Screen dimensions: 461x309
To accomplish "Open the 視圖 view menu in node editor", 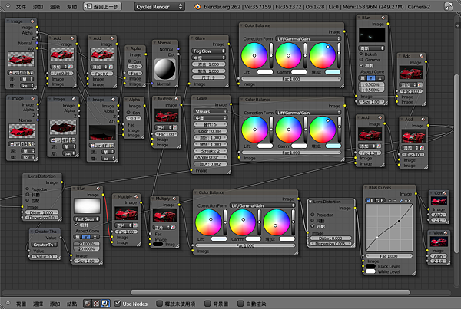I will click(21, 304).
